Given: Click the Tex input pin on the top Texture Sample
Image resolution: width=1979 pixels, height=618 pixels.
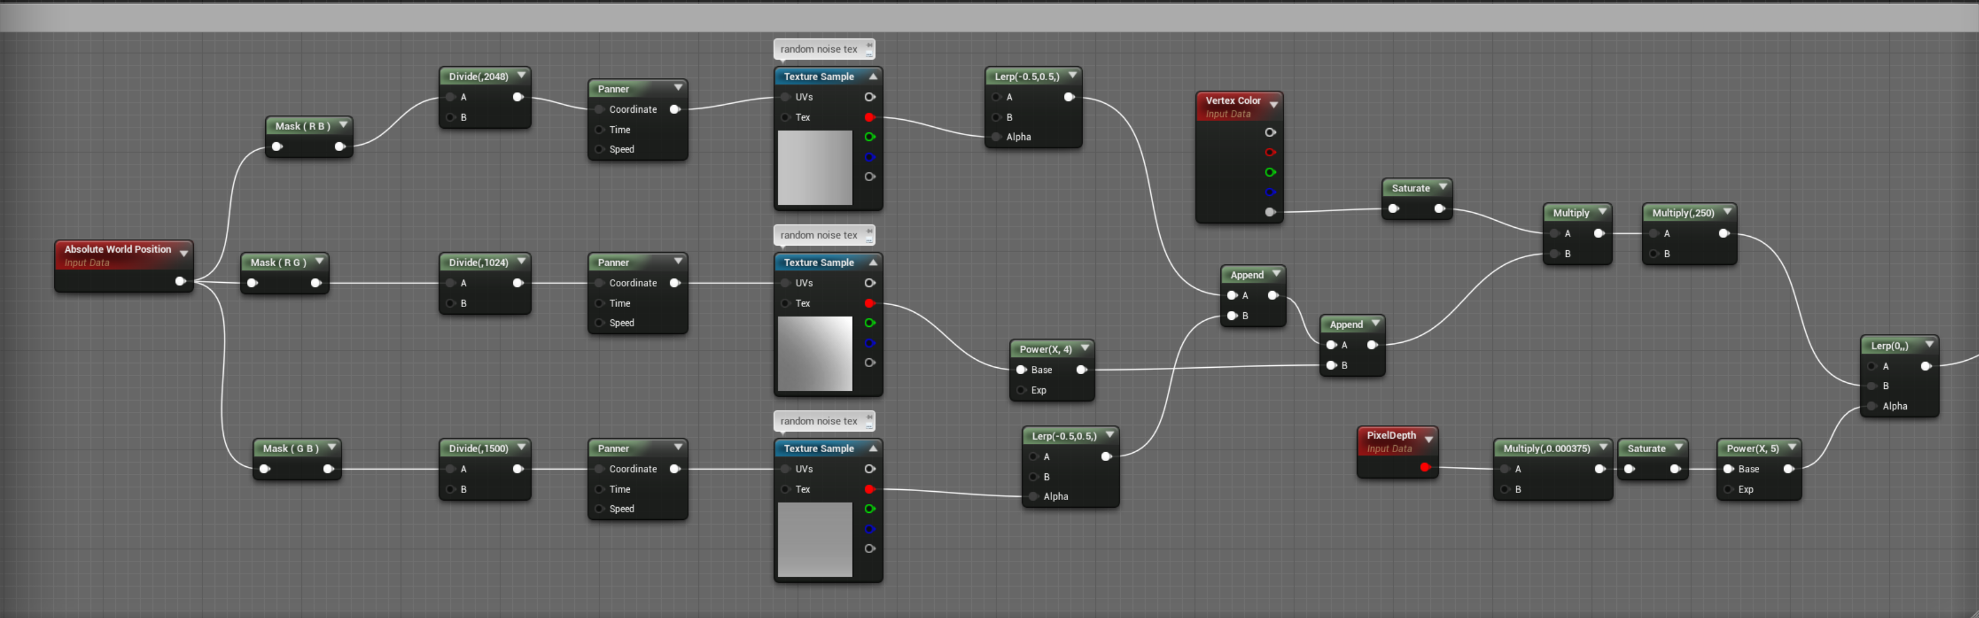Looking at the screenshot, I should pyautogui.click(x=785, y=117).
